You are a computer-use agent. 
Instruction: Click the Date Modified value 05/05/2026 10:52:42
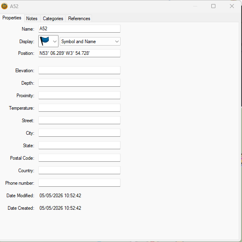[60, 196]
